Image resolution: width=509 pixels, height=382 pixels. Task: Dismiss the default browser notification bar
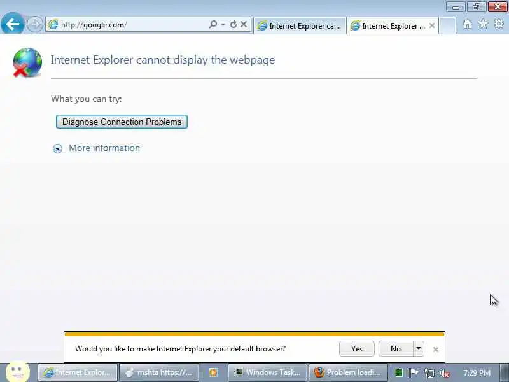(x=436, y=350)
